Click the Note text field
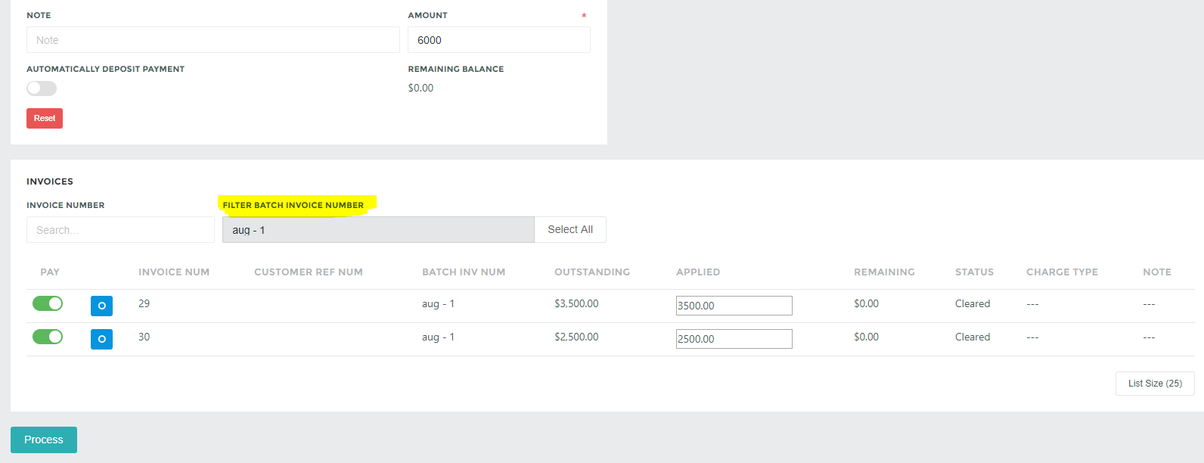Image resolution: width=1204 pixels, height=463 pixels. 213,39
